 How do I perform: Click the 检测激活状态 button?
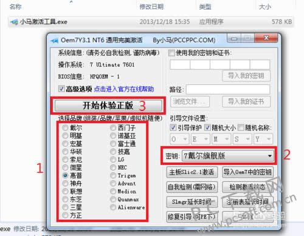[247, 187]
